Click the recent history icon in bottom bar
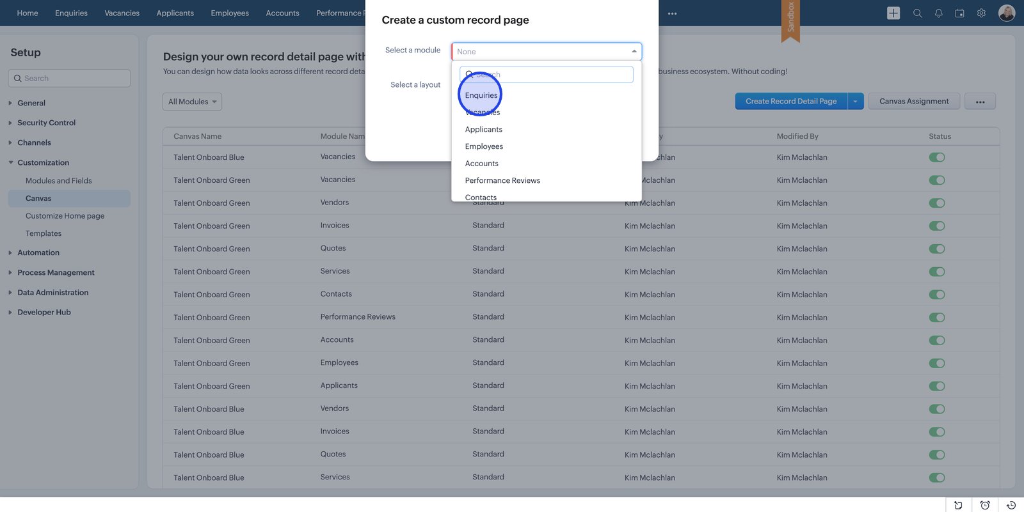The height and width of the screenshot is (512, 1024). [x=1011, y=505]
